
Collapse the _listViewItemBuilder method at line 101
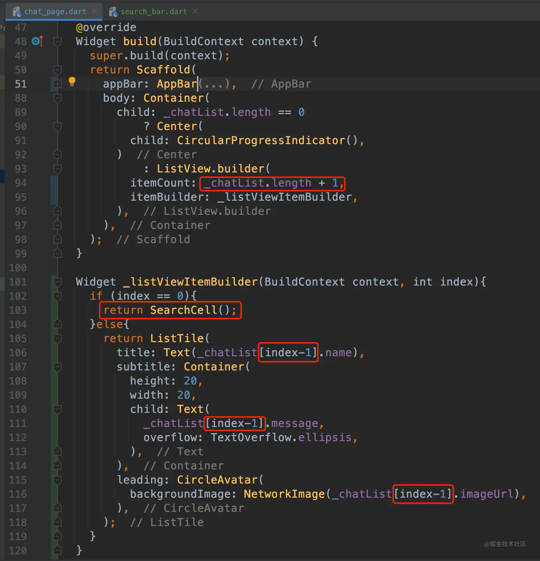[58, 282]
